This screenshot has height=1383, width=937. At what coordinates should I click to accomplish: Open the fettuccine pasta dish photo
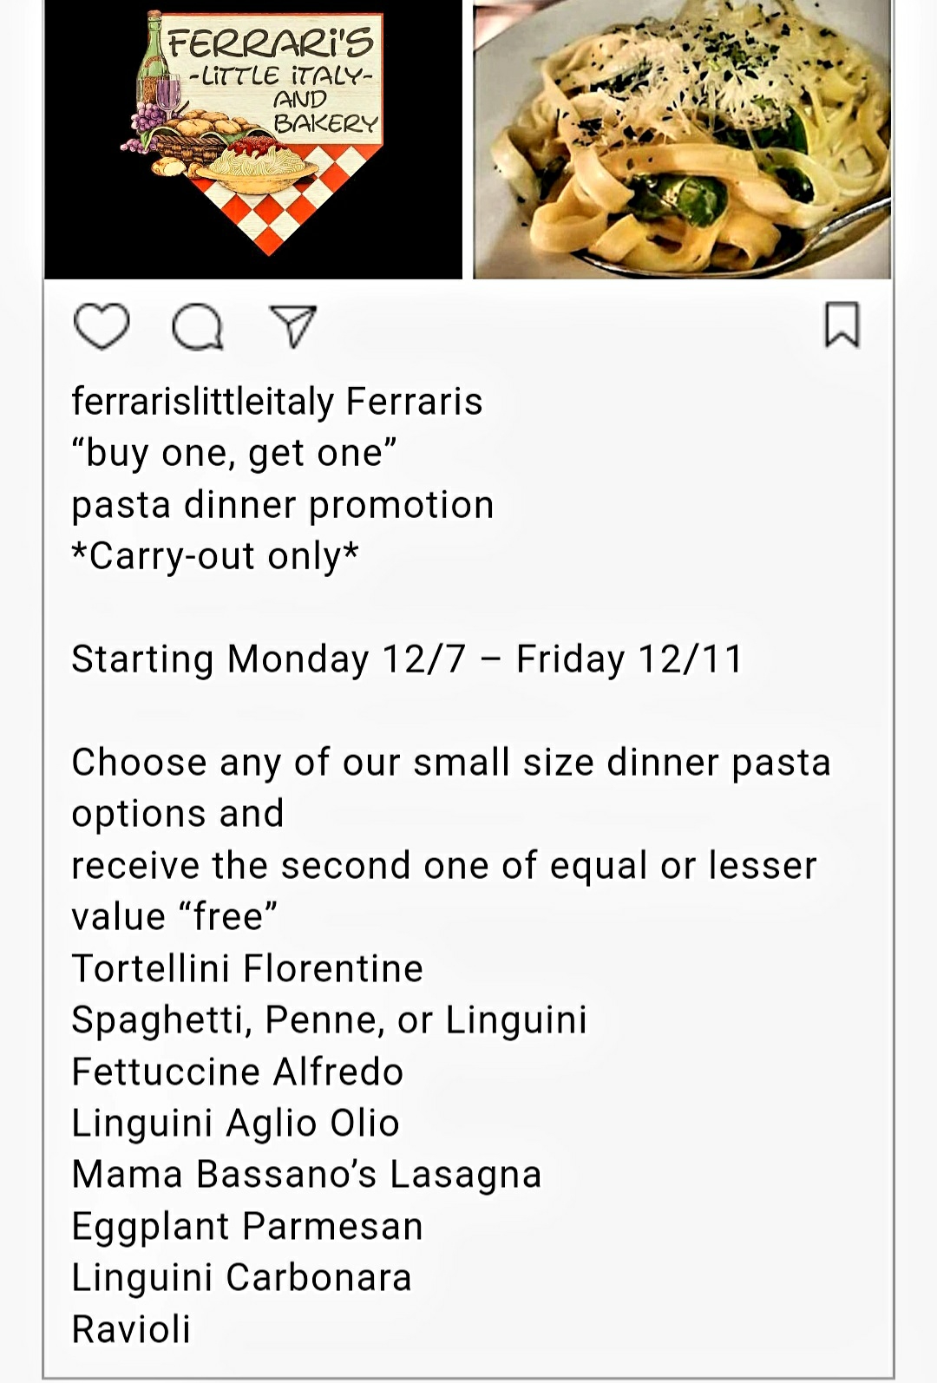point(682,139)
